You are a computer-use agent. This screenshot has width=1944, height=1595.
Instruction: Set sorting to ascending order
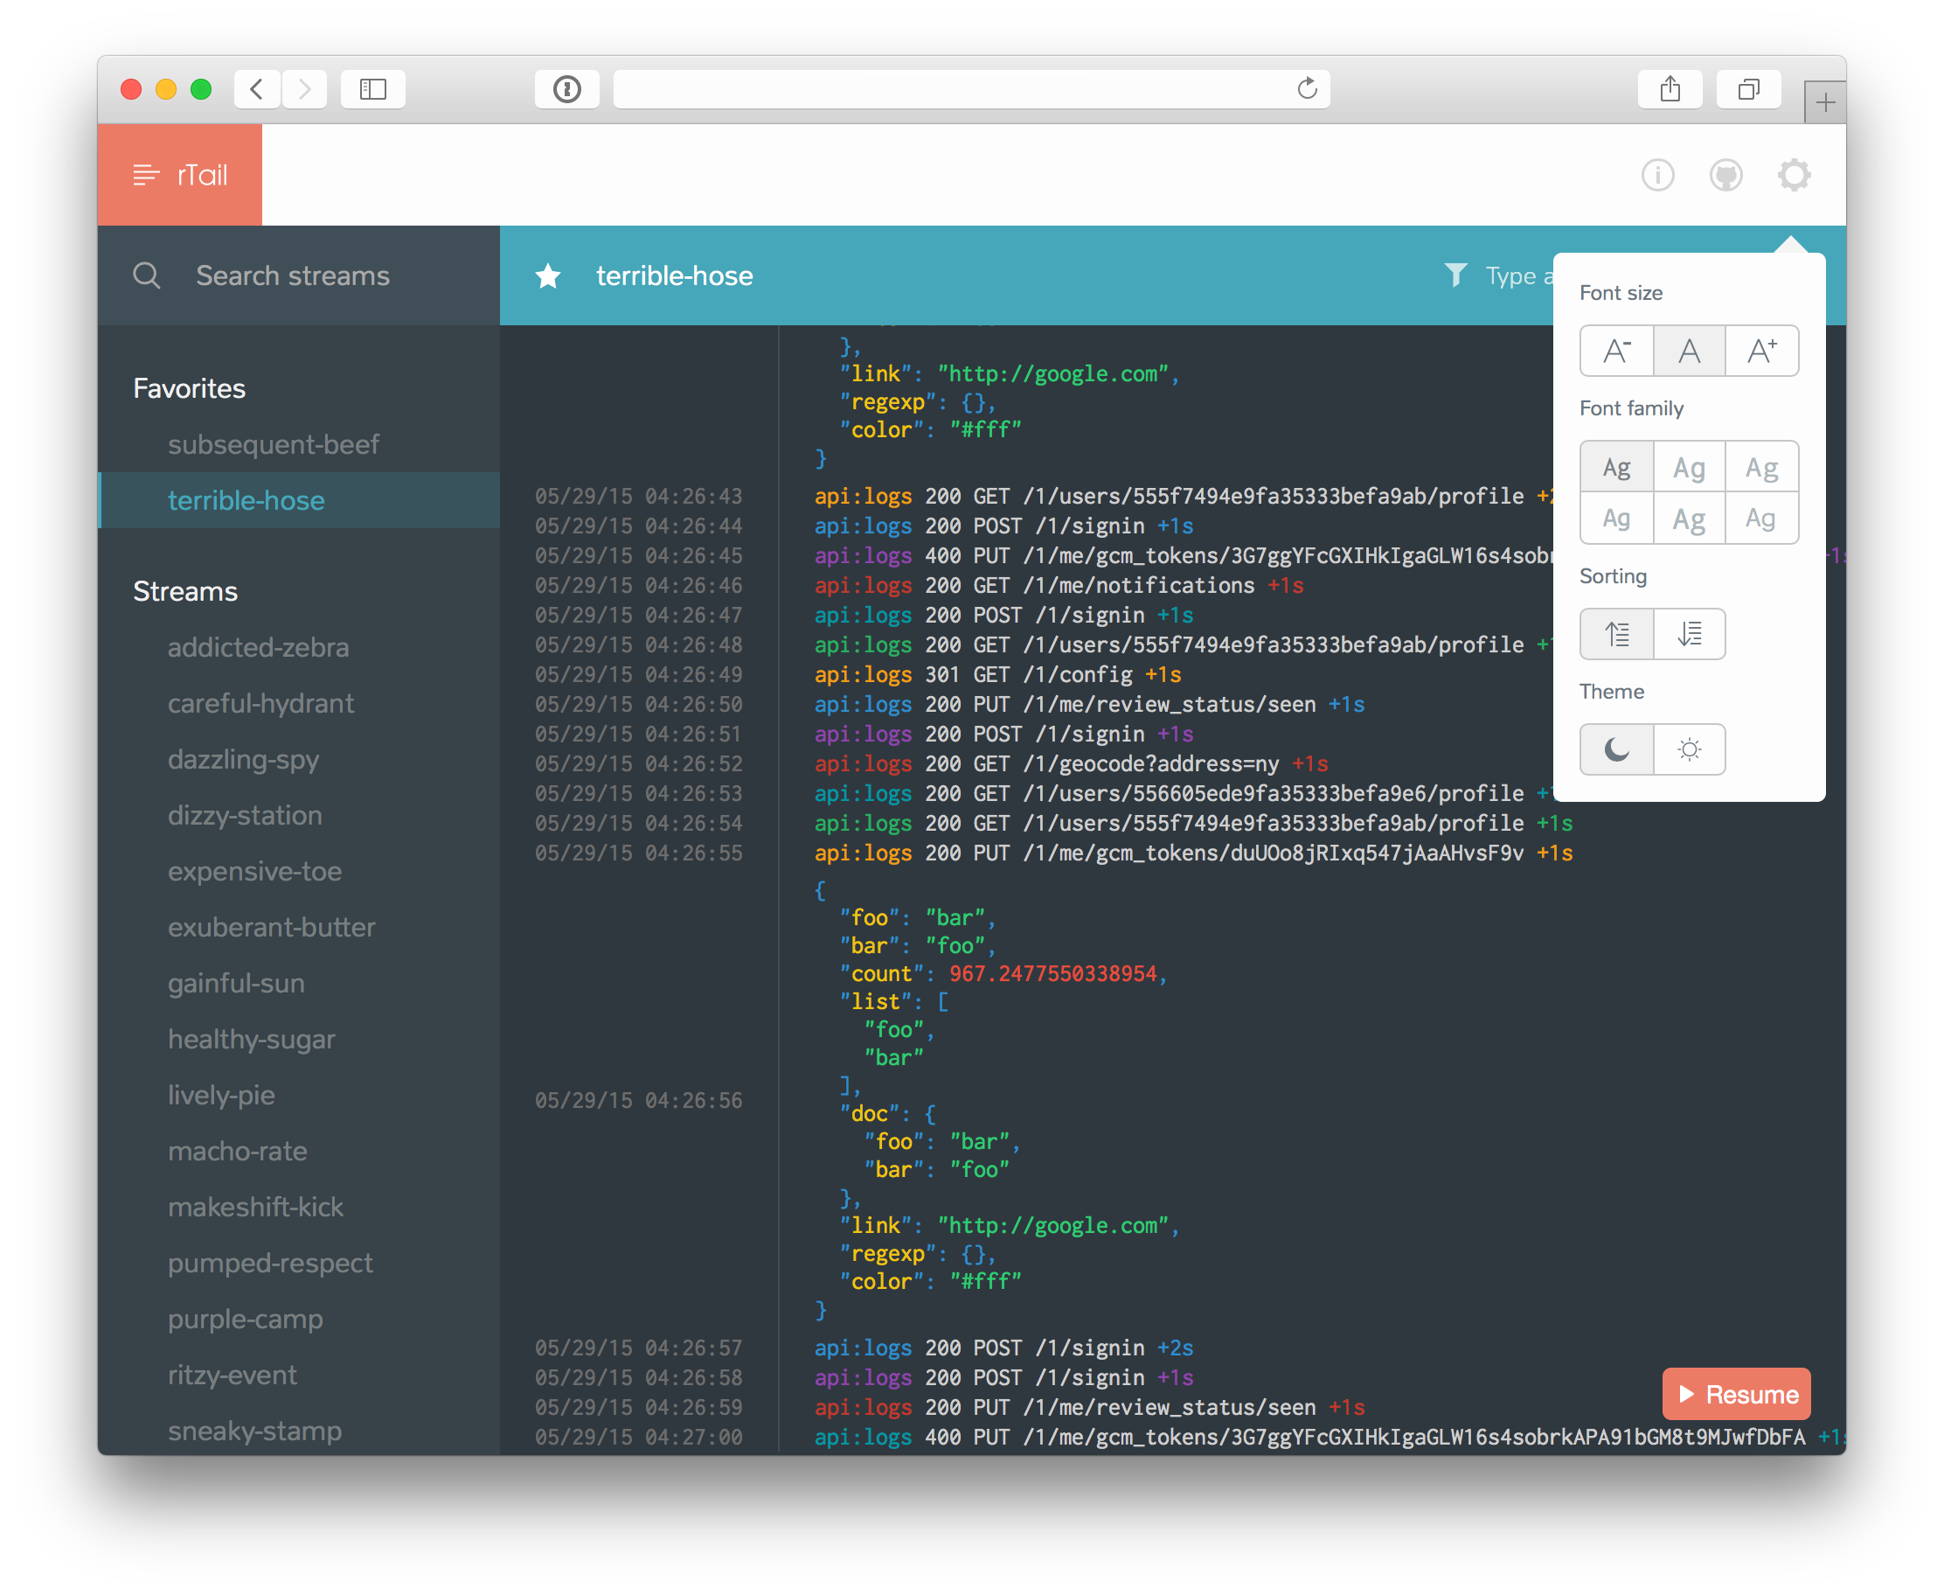pyautogui.click(x=1615, y=634)
